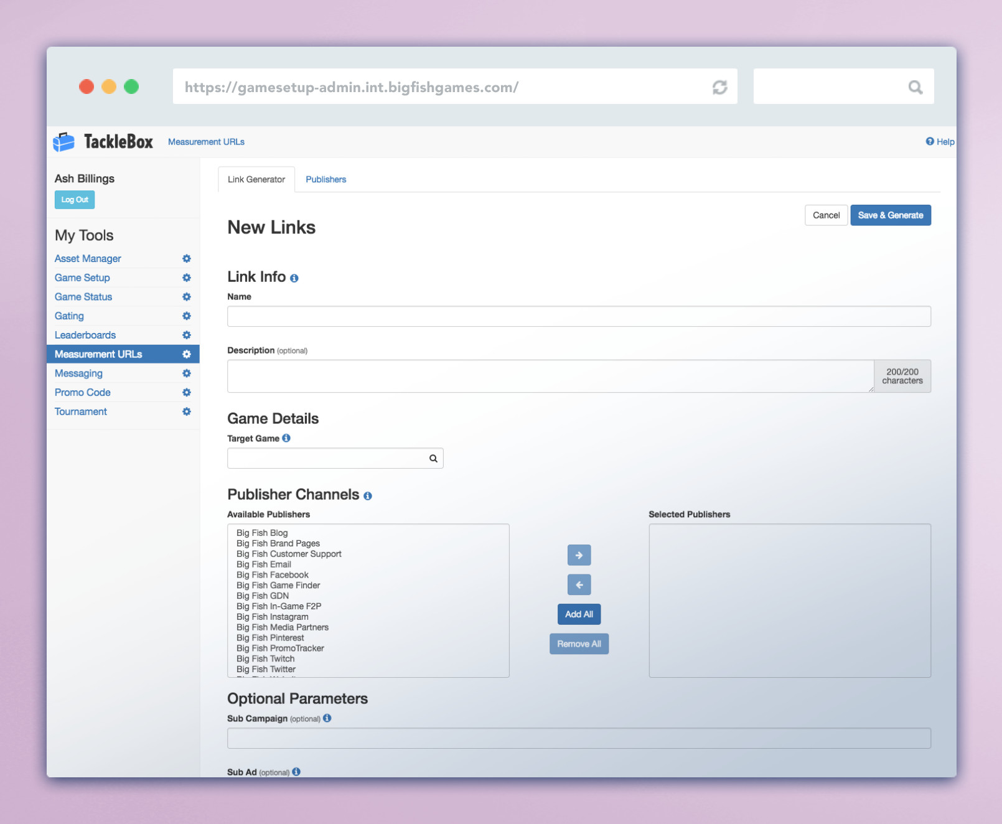Open Asset Manager in My Tools

88,258
